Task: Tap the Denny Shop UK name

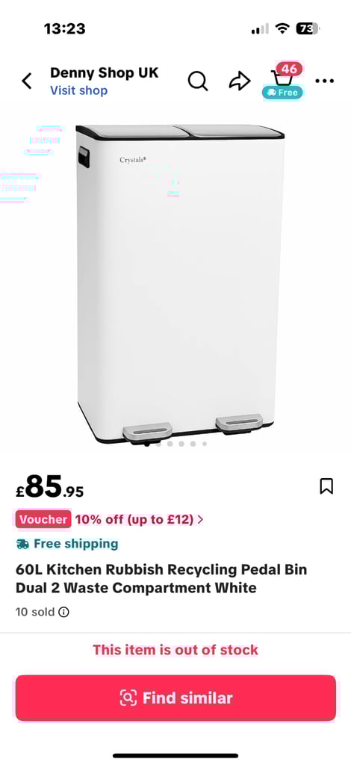Action: pos(105,72)
